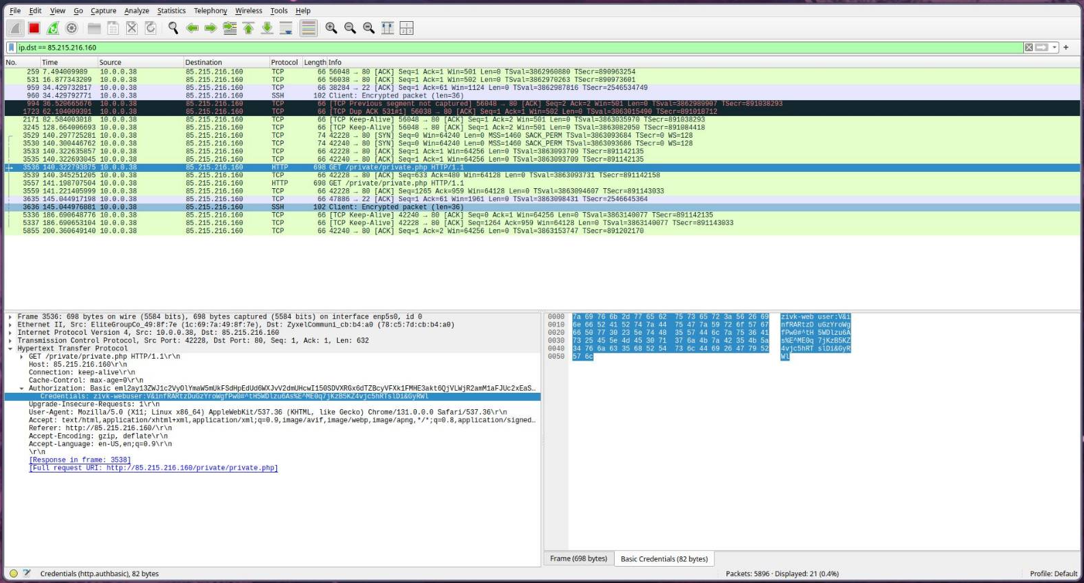Select packet 3529 SYN row
This screenshot has width=1084, height=583.
tap(542, 136)
